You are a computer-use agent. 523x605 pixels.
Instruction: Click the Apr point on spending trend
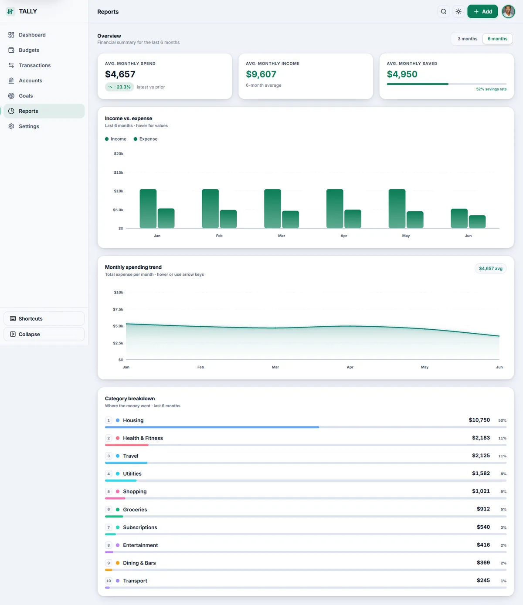(350, 326)
